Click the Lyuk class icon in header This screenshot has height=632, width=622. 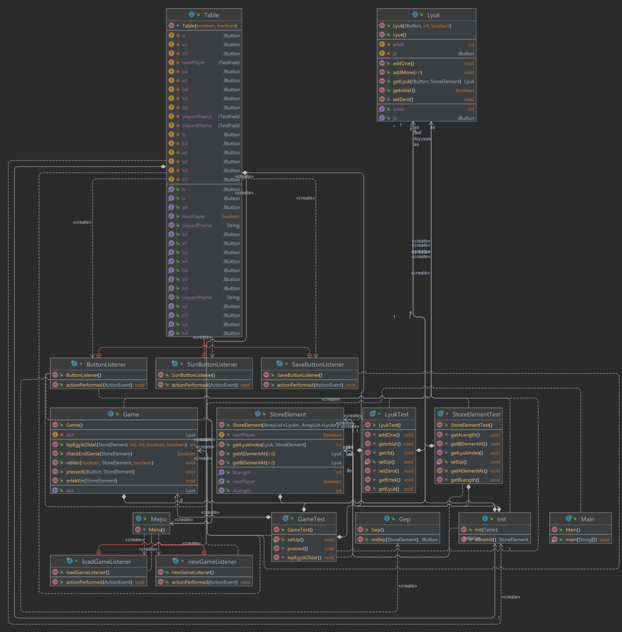[415, 15]
